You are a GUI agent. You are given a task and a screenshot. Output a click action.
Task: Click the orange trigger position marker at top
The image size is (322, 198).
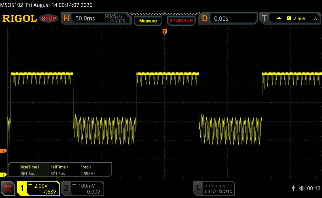[x=164, y=31]
